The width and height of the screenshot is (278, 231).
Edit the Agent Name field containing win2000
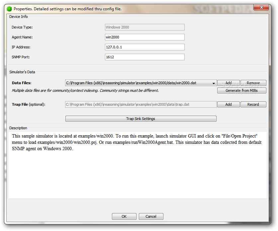point(145,37)
